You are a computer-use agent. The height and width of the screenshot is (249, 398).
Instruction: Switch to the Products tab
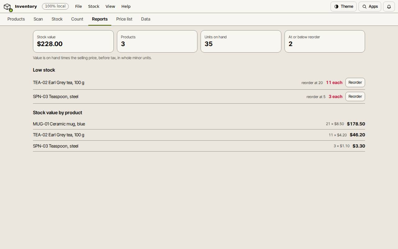[x=16, y=19]
